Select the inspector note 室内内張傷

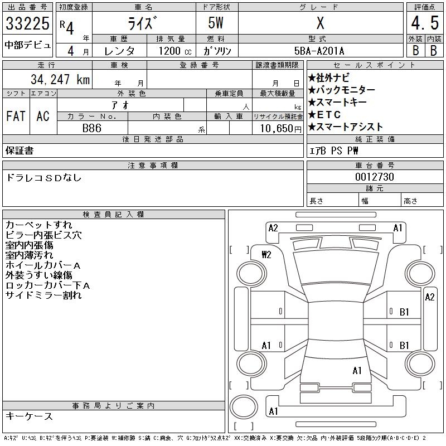tap(30, 245)
